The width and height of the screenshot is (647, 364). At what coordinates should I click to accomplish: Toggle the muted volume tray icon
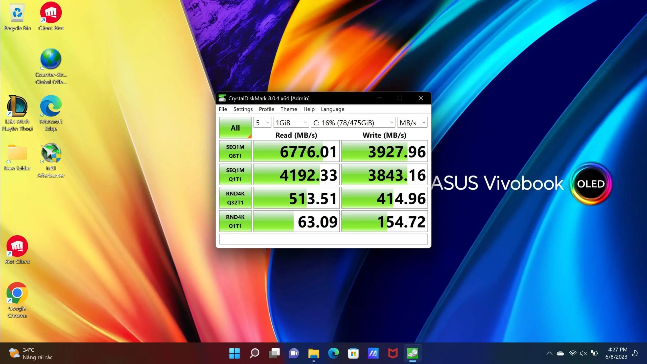[x=583, y=353]
